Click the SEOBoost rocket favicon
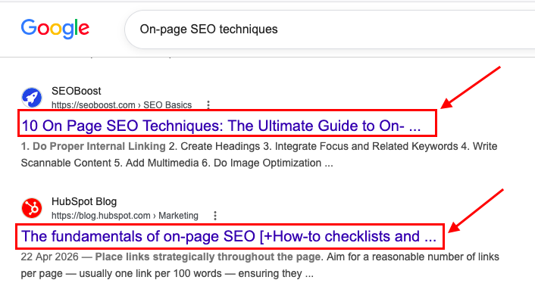Viewport: 535px width, 305px height. 32,98
